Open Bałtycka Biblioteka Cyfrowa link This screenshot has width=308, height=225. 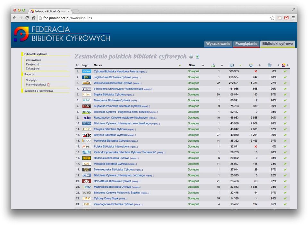(110, 135)
